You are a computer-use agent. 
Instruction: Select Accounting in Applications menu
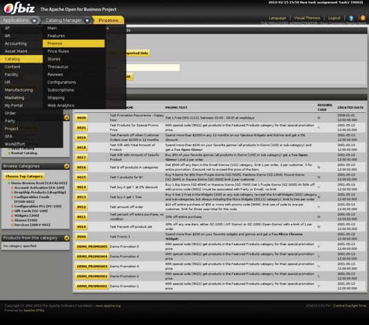[x=16, y=43]
